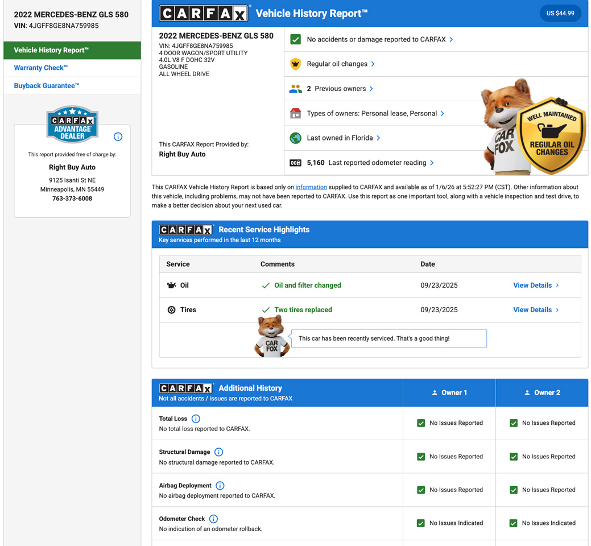Click Owner 2 Airbag Deployment checkmark

(514, 490)
